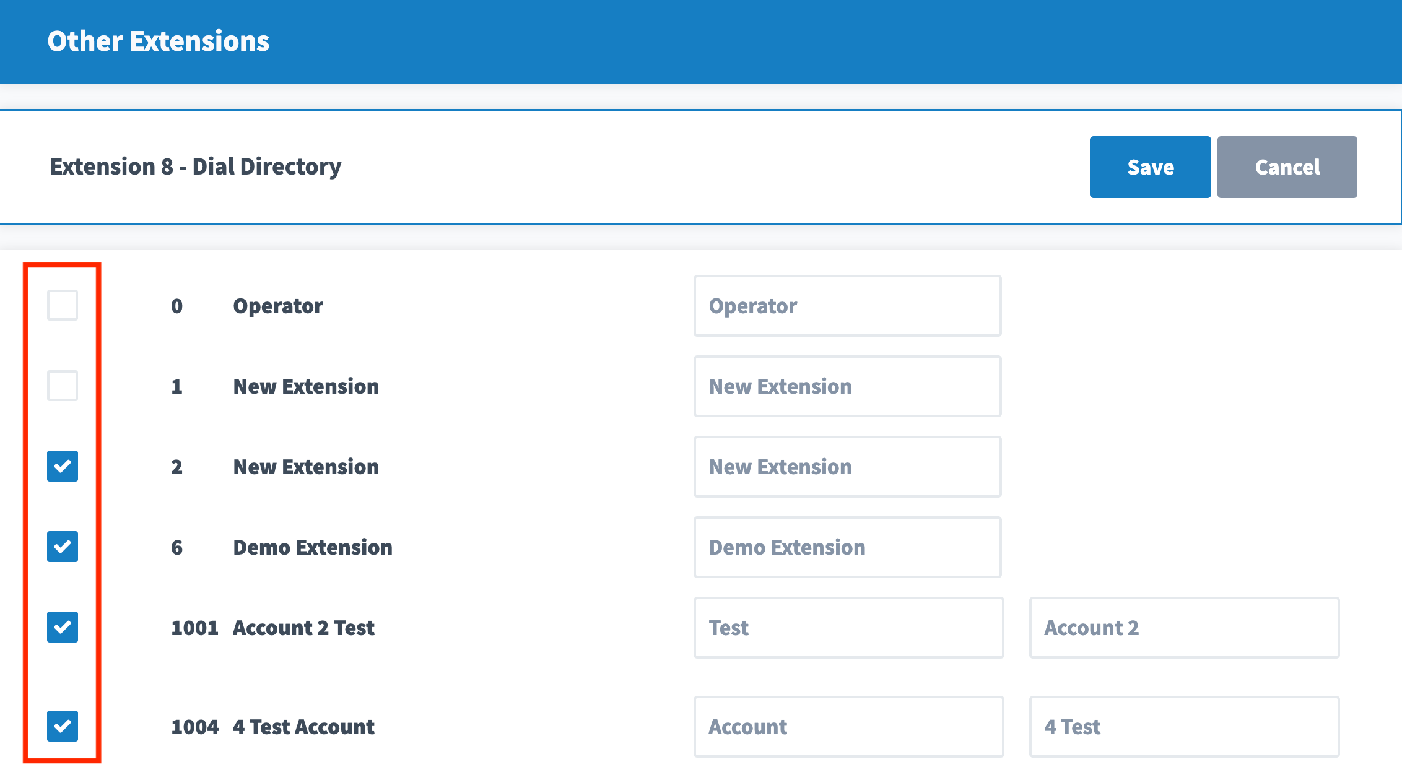The width and height of the screenshot is (1402, 775).
Task: Edit the Account name field for 1004
Action: point(849,727)
